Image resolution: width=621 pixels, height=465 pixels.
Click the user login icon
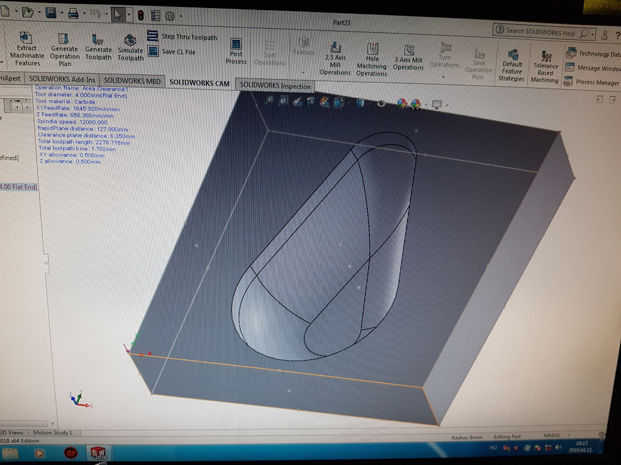605,36
